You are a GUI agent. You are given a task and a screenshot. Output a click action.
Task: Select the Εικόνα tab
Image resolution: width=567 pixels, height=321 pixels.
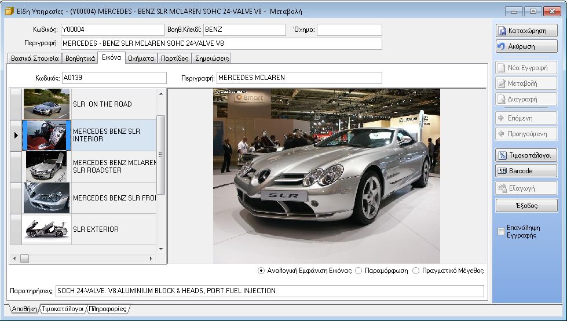click(111, 57)
